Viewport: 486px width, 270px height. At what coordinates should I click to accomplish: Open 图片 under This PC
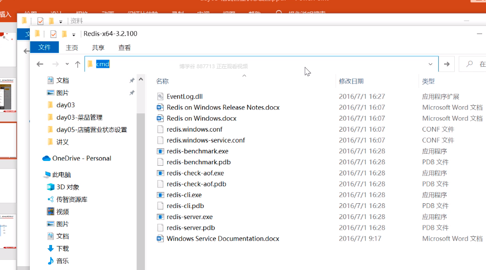(x=62, y=224)
